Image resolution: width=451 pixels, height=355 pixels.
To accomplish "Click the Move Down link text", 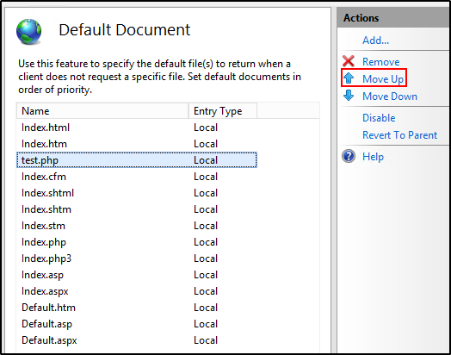I will click(390, 97).
